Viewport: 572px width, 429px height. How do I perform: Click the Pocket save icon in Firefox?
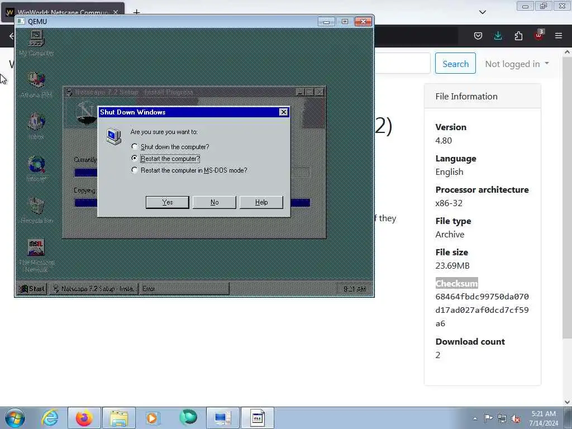tap(478, 36)
